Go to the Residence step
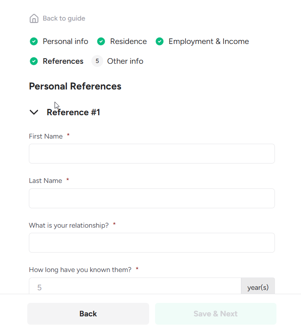The width and height of the screenshot is (301, 331). click(x=128, y=41)
